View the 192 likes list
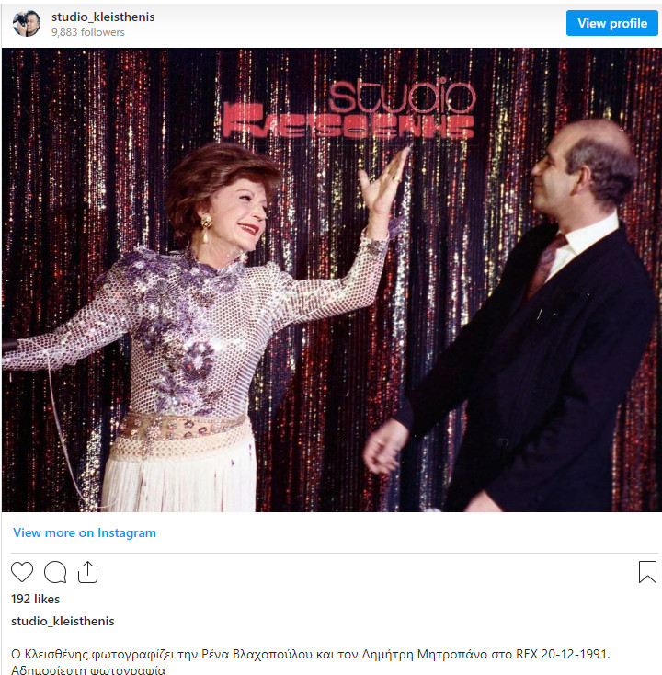The image size is (662, 675). (x=35, y=600)
